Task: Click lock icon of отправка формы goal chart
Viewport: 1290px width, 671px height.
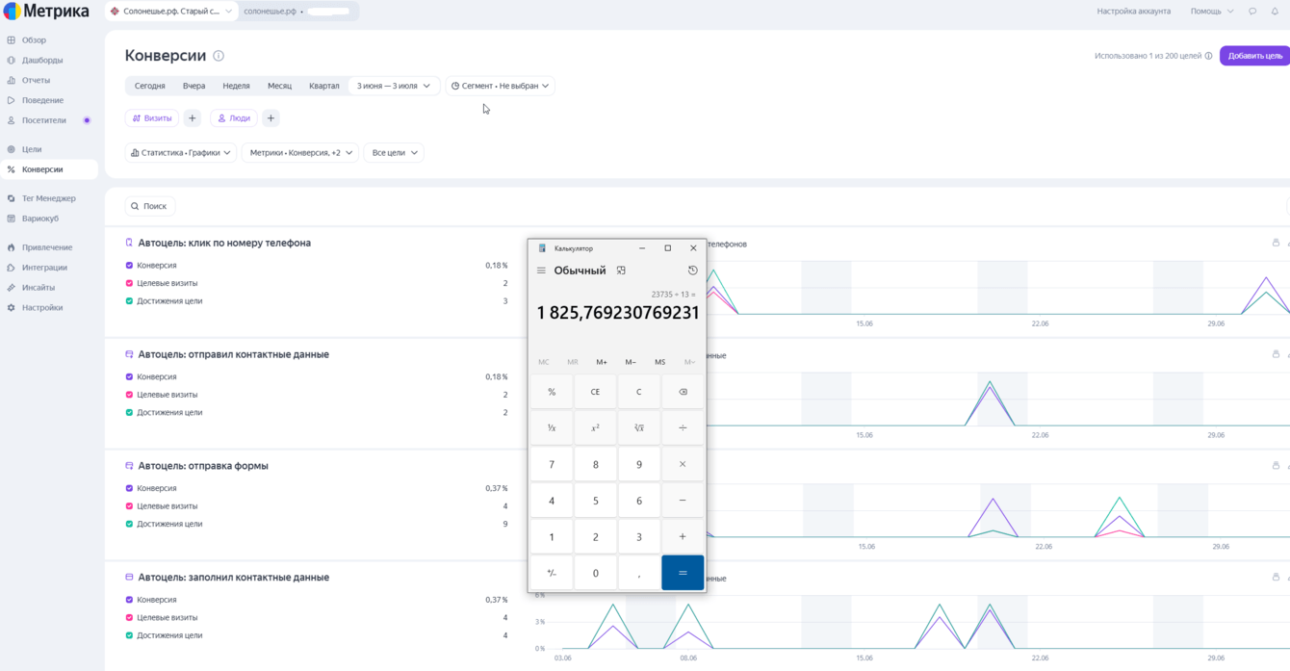Action: [1276, 465]
